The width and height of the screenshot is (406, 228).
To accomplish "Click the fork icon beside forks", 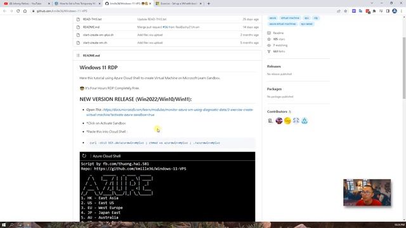I will tap(269, 51).
